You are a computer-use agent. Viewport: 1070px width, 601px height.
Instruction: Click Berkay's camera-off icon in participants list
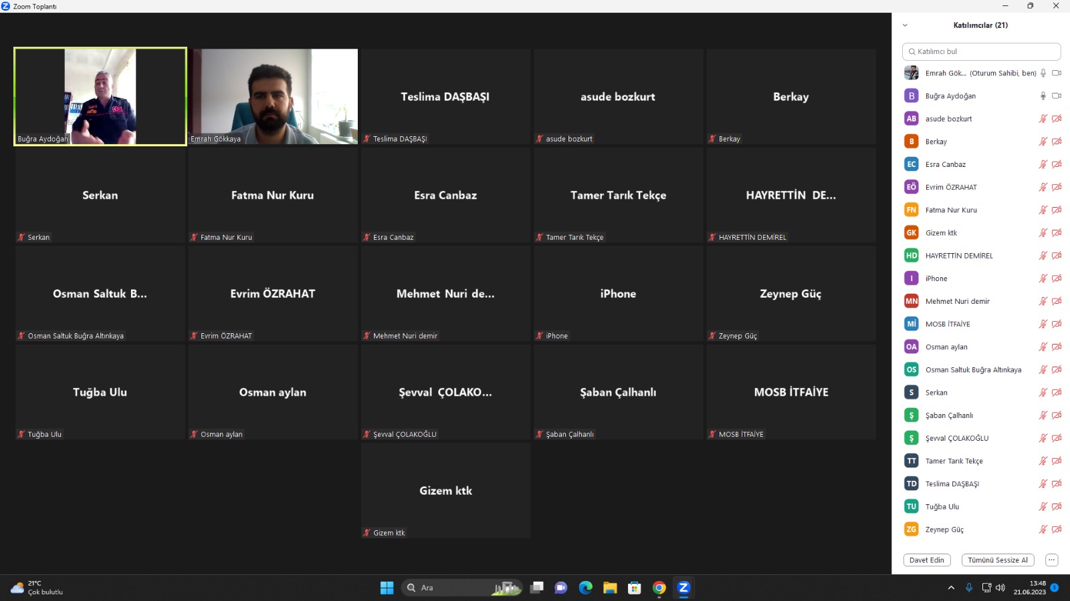pyautogui.click(x=1057, y=142)
